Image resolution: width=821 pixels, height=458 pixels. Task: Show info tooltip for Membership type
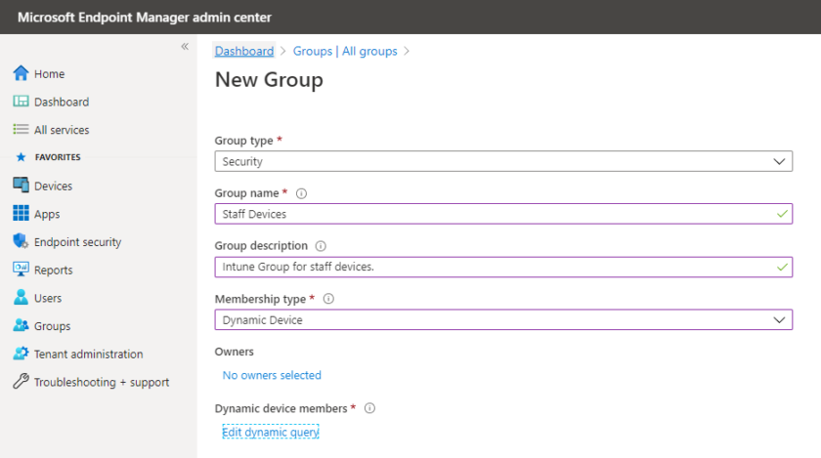coord(328,299)
